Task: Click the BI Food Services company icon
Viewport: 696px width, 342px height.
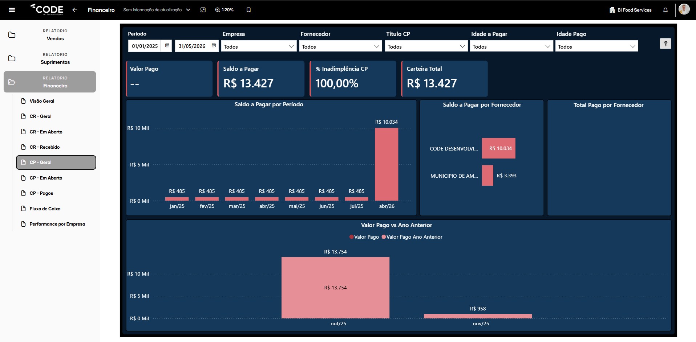Action: pos(612,10)
